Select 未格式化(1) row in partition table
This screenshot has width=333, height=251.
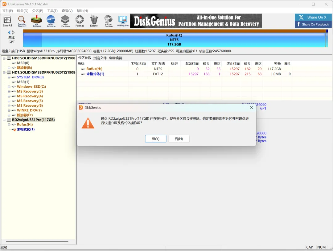click(x=184, y=74)
